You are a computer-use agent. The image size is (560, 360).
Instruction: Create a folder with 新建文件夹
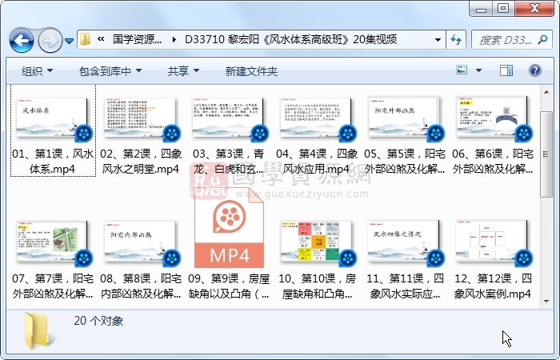click(x=251, y=71)
